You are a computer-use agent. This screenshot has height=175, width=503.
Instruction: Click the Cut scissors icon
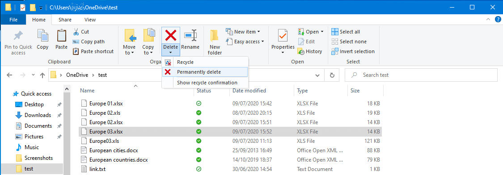coord(76,32)
